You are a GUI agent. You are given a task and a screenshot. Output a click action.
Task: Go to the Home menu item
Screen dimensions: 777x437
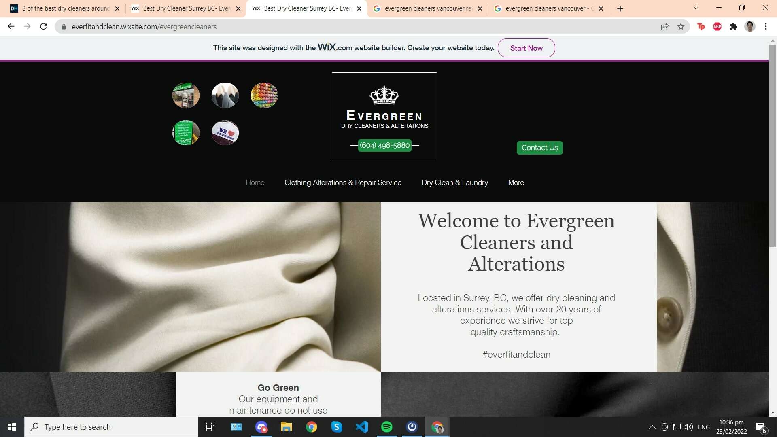point(255,182)
